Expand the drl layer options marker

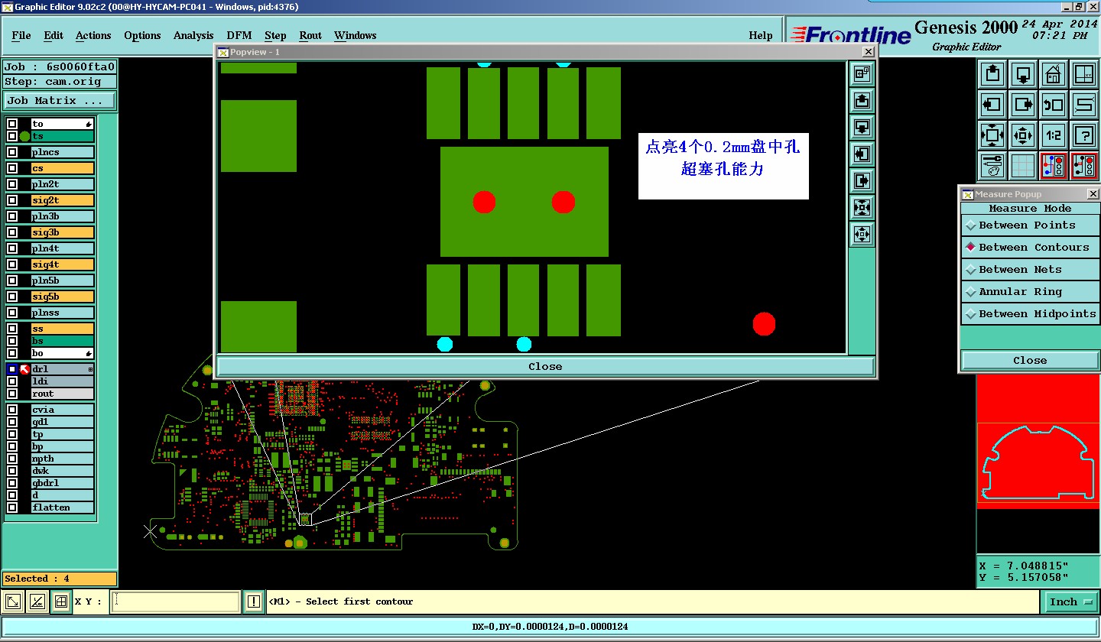point(90,369)
